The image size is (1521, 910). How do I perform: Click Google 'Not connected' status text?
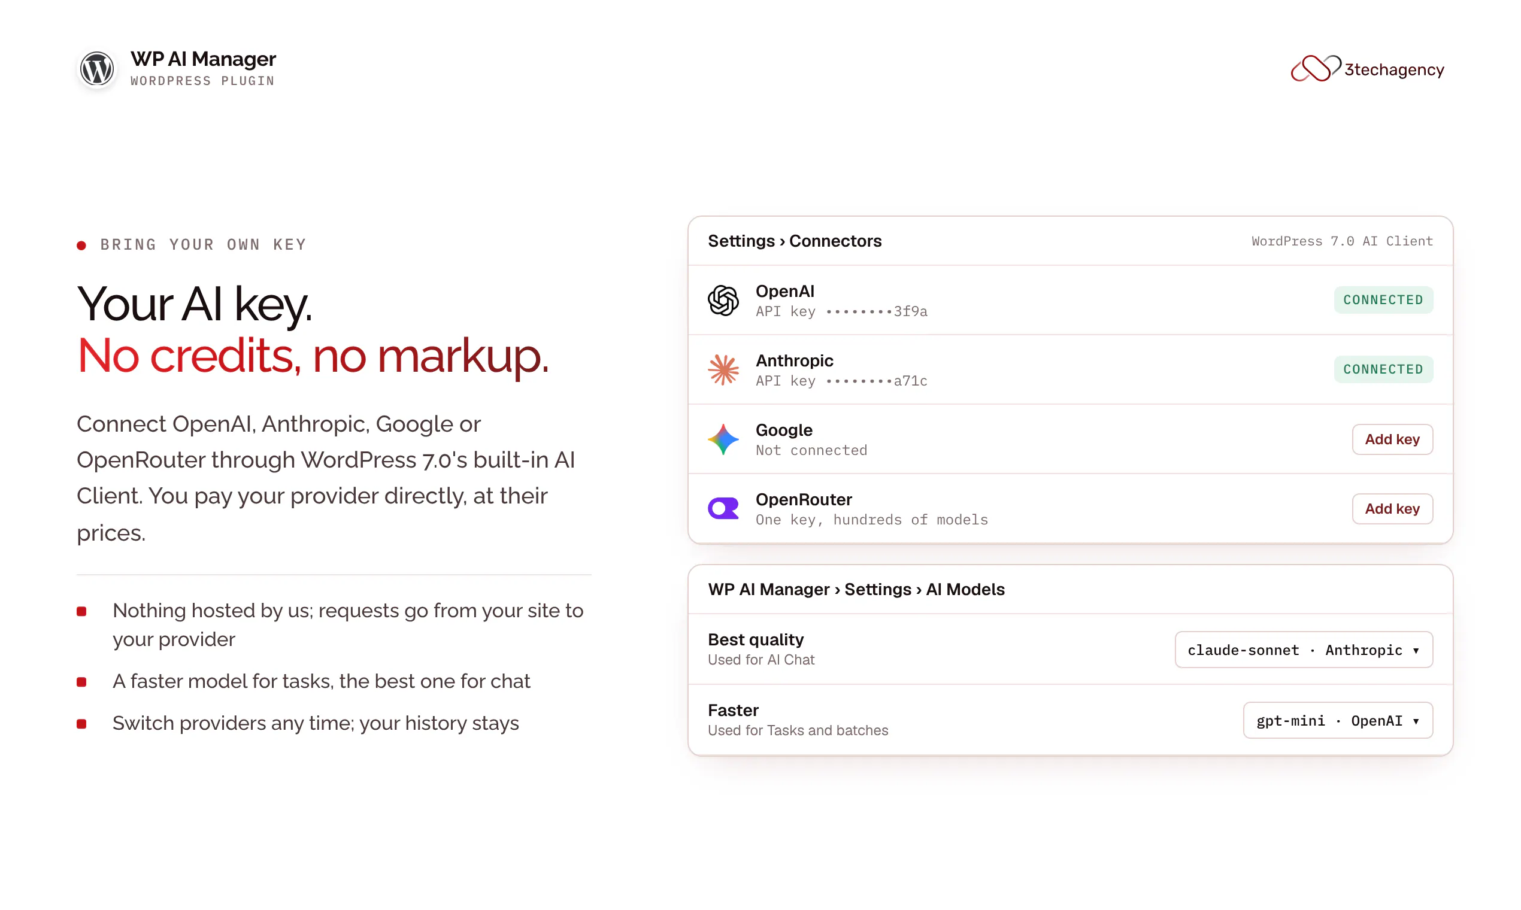pyautogui.click(x=811, y=450)
